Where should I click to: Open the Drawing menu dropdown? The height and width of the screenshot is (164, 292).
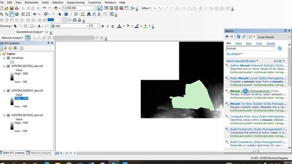[x=6, y=26]
